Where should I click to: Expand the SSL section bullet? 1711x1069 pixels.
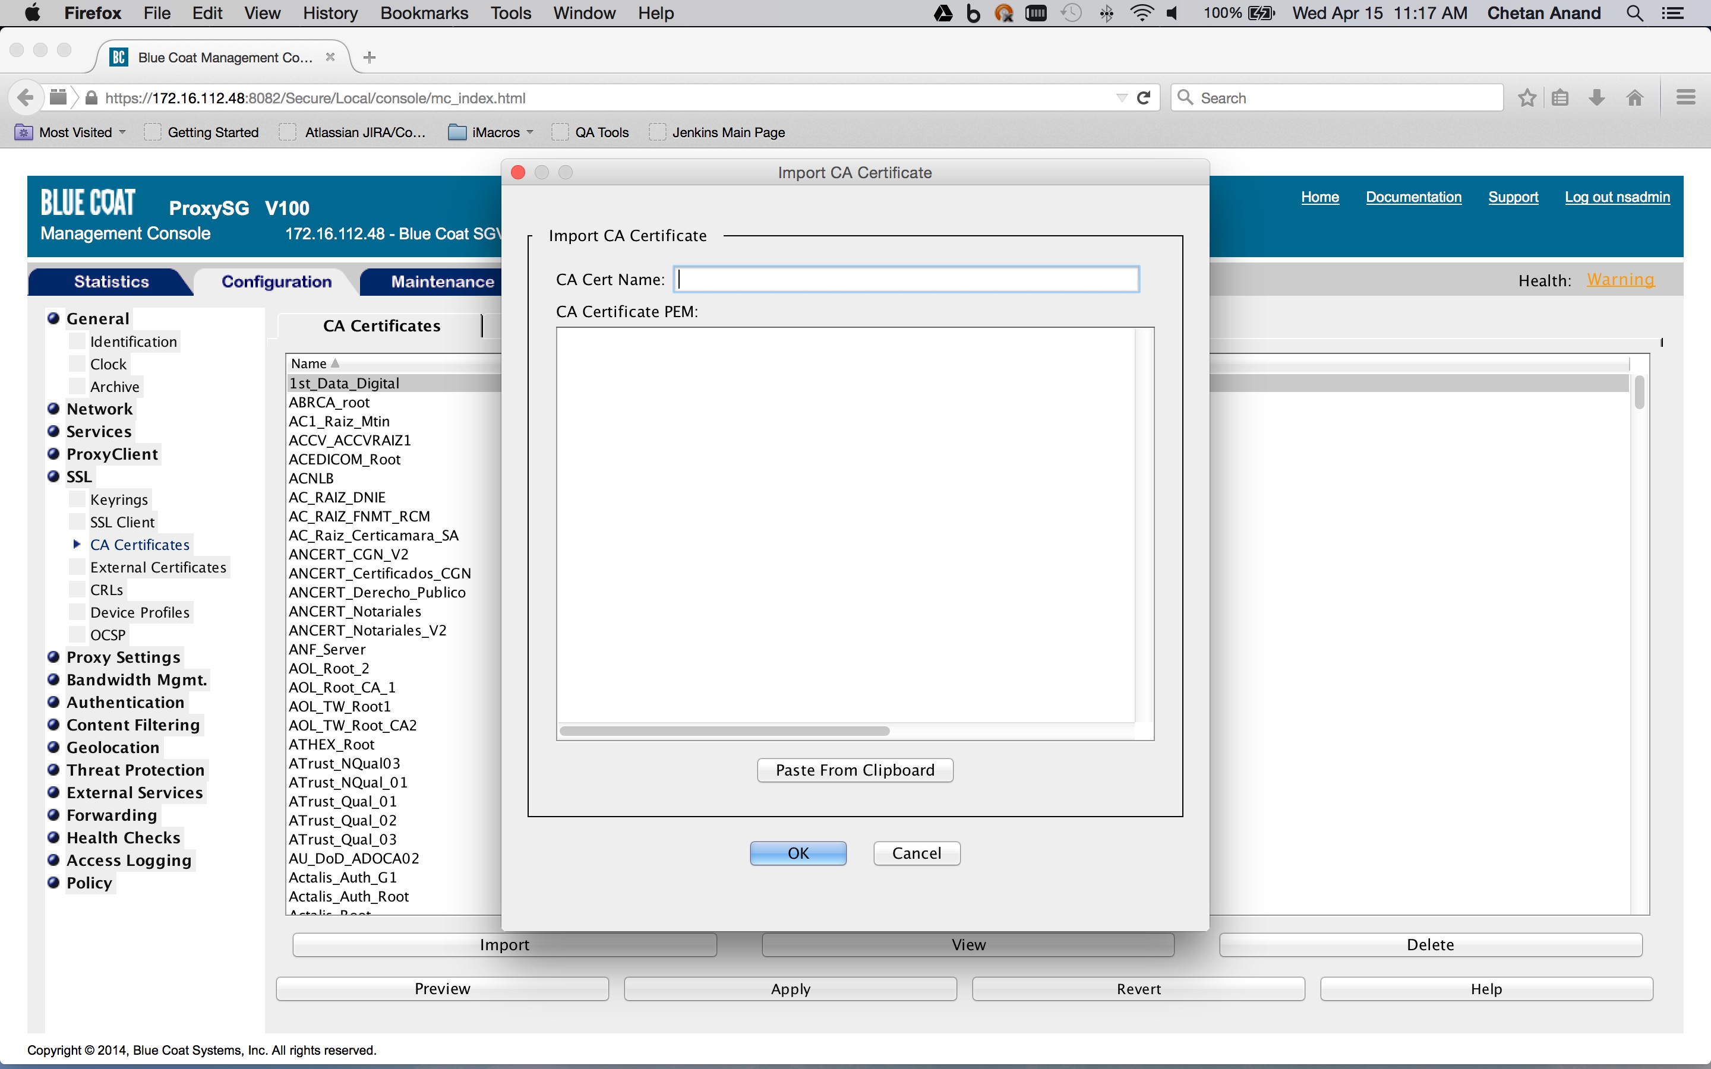[x=53, y=476]
